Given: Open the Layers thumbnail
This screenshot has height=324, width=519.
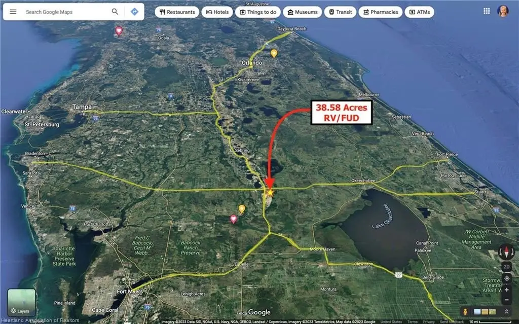Looking at the screenshot, I should (x=21, y=302).
